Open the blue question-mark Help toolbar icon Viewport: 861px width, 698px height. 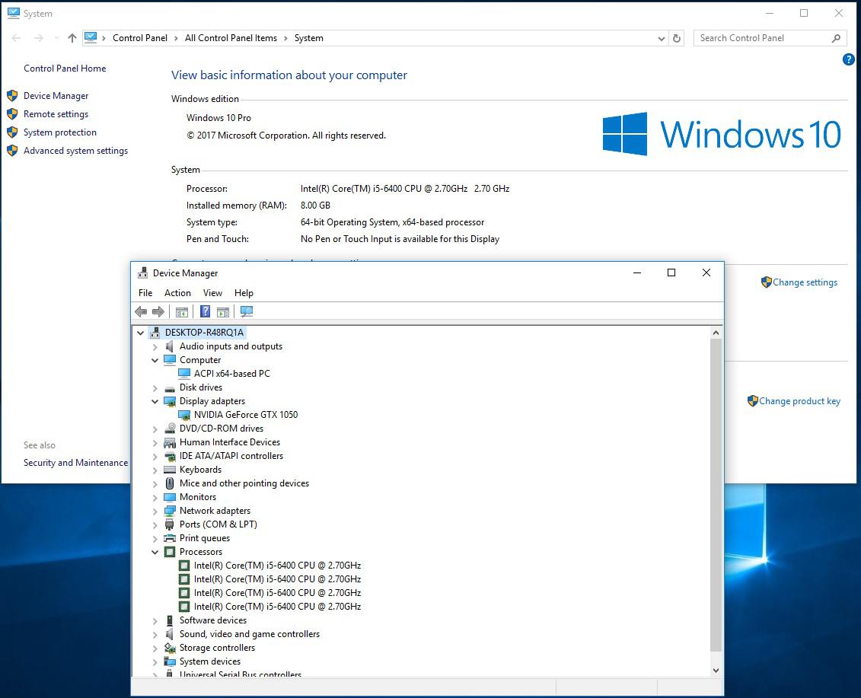coord(205,312)
